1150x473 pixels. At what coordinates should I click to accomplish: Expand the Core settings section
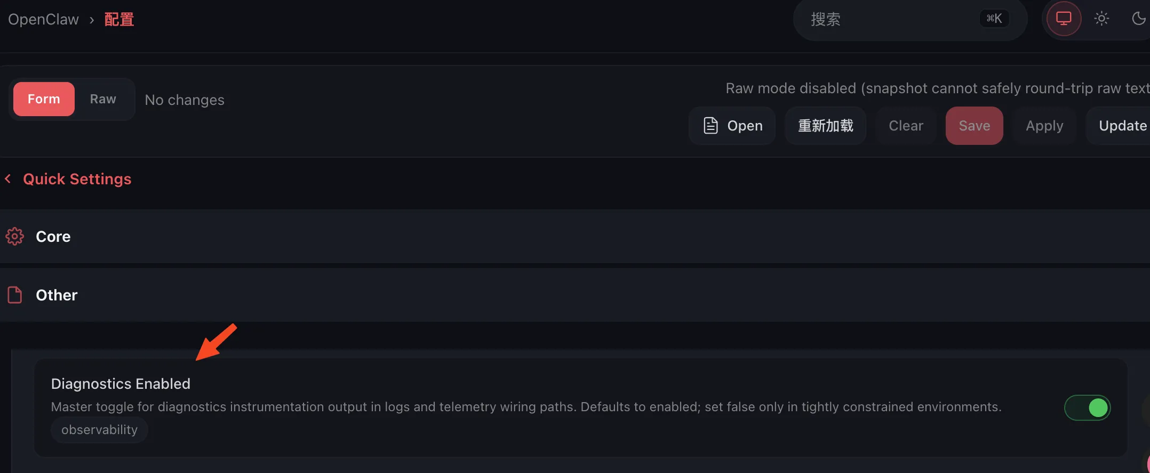pyautogui.click(x=53, y=236)
